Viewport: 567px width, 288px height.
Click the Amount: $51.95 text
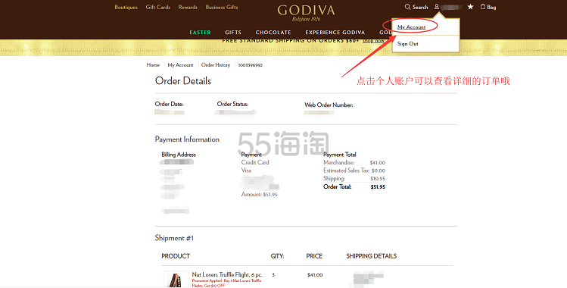(259, 195)
